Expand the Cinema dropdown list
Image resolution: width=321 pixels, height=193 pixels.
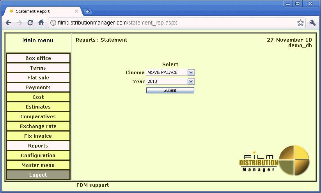tap(191, 72)
